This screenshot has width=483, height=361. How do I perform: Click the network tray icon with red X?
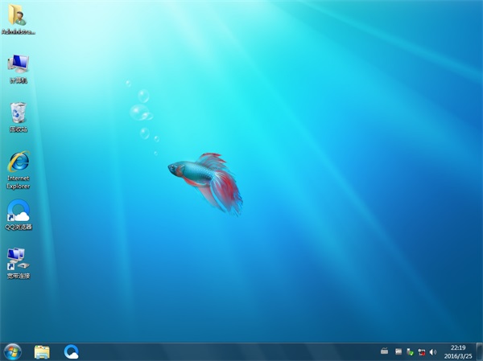(x=421, y=351)
